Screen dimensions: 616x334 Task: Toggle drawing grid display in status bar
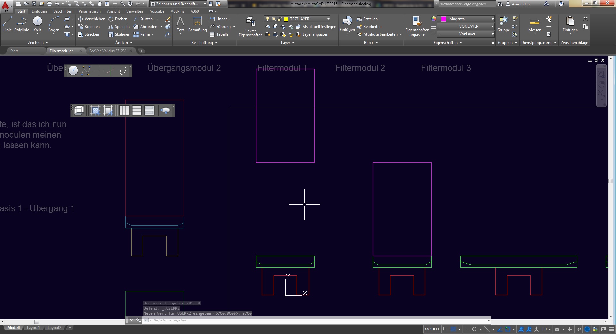click(x=446, y=329)
